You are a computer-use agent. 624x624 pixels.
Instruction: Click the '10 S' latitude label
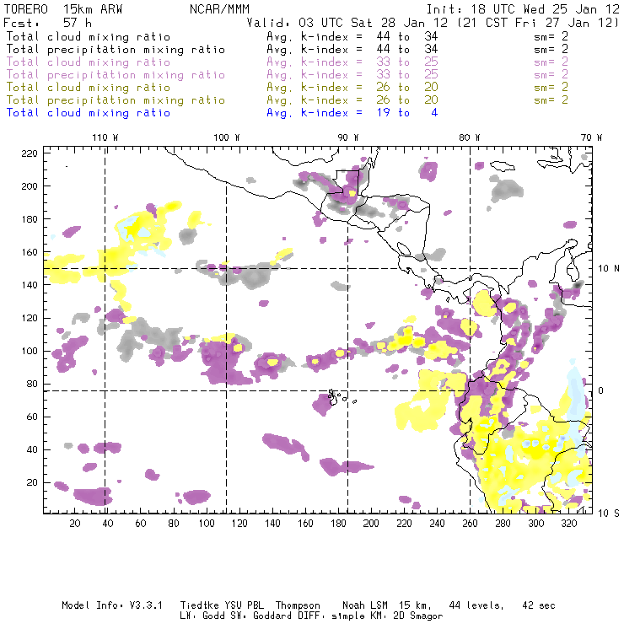(x=609, y=514)
